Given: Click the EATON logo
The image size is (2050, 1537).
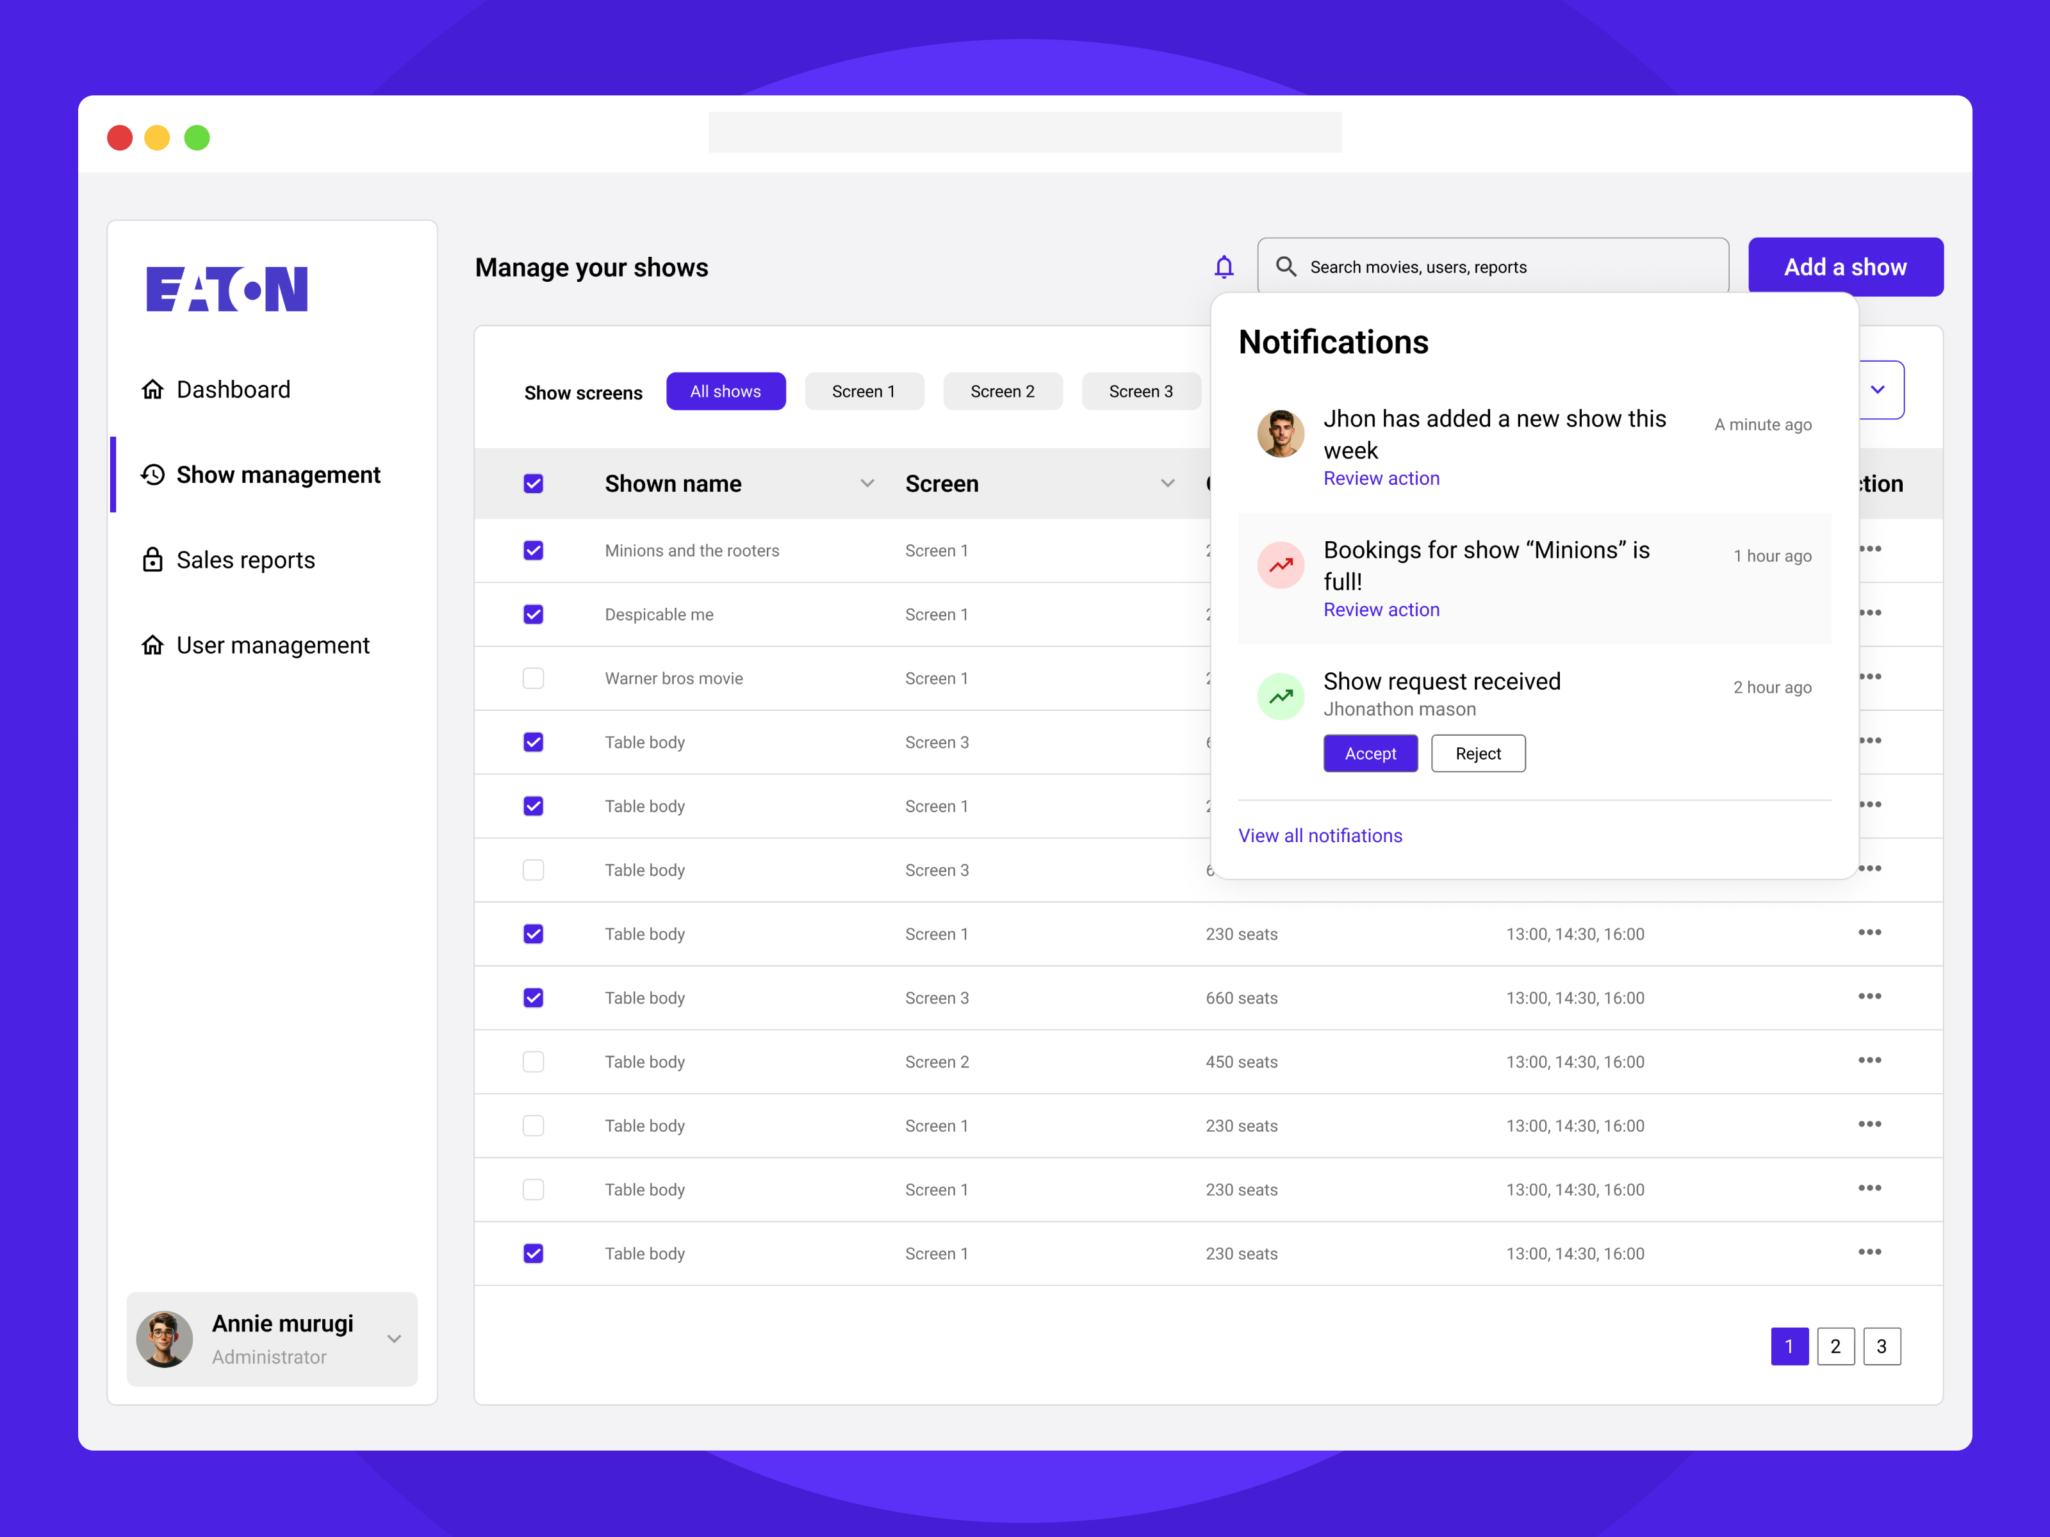Looking at the screenshot, I should [226, 288].
